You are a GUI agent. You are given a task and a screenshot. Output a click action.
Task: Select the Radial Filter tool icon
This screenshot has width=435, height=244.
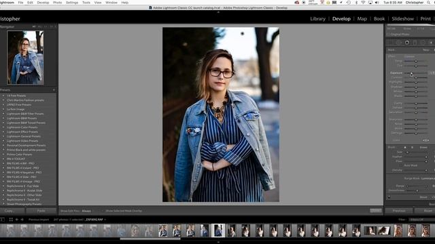click(x=423, y=43)
